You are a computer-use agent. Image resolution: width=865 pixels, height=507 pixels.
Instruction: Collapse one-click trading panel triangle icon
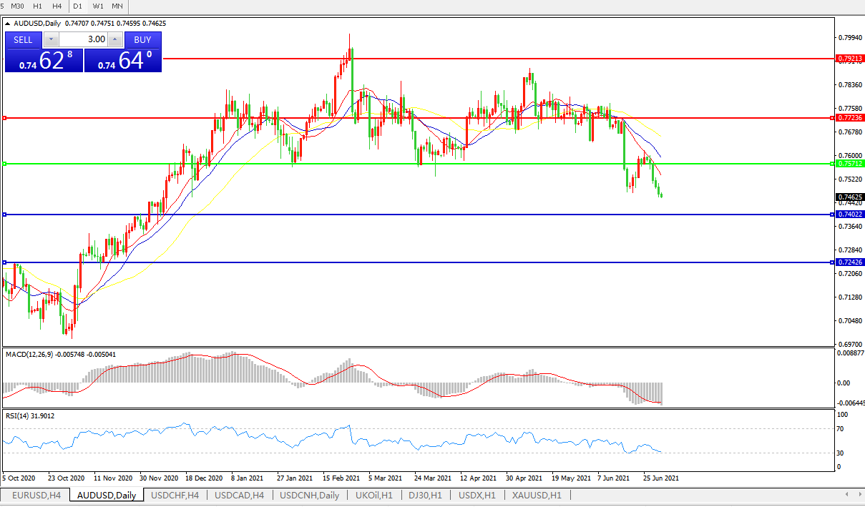pyautogui.click(x=8, y=24)
